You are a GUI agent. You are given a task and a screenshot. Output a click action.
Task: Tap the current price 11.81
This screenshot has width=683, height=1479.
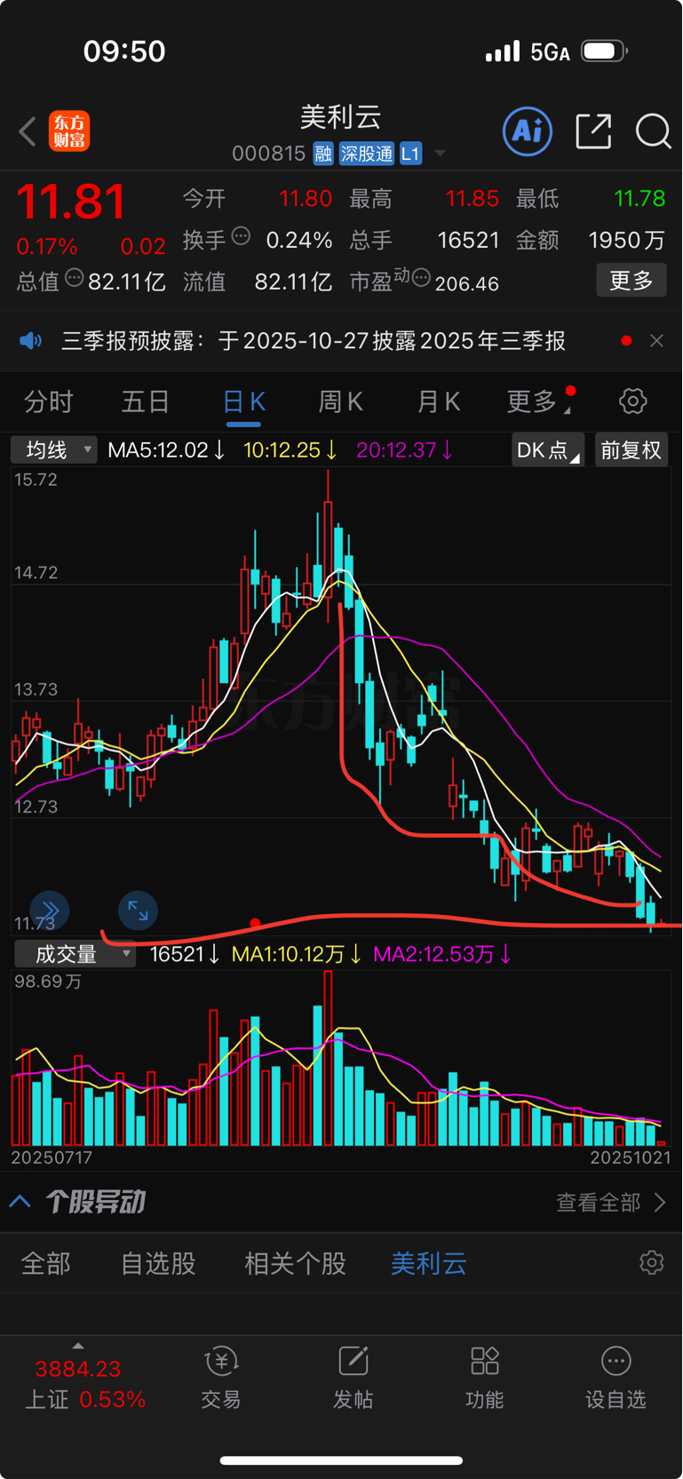71,202
